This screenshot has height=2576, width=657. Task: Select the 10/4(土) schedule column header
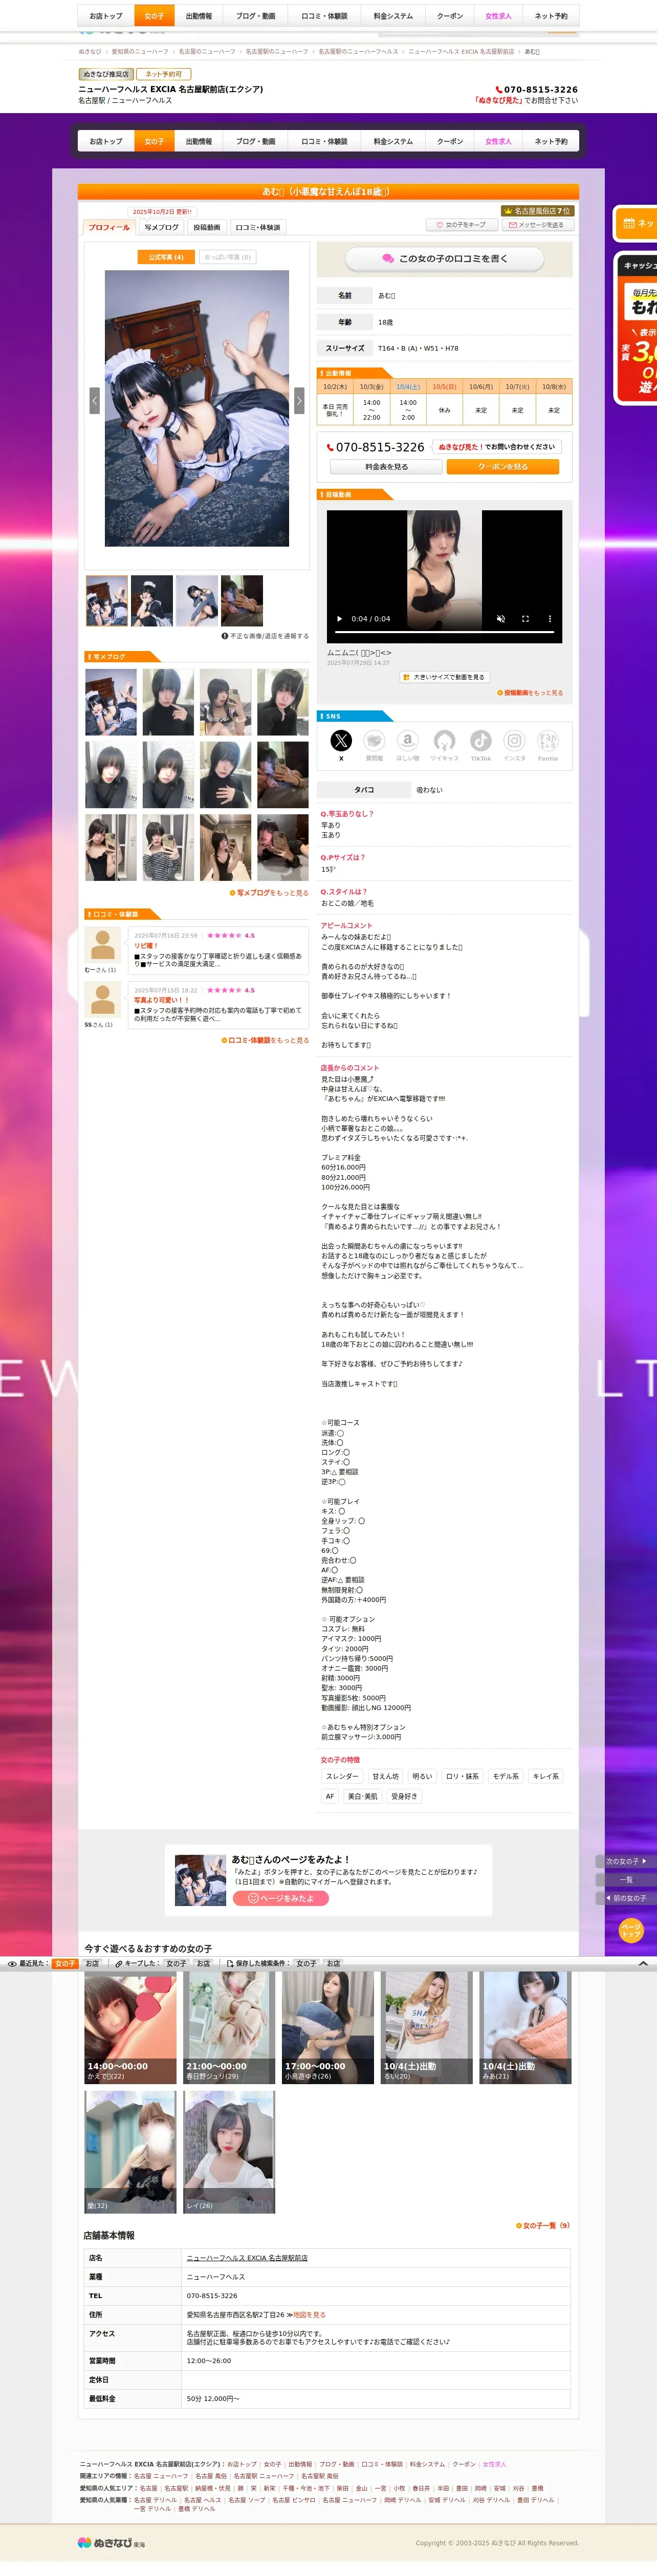click(x=408, y=386)
